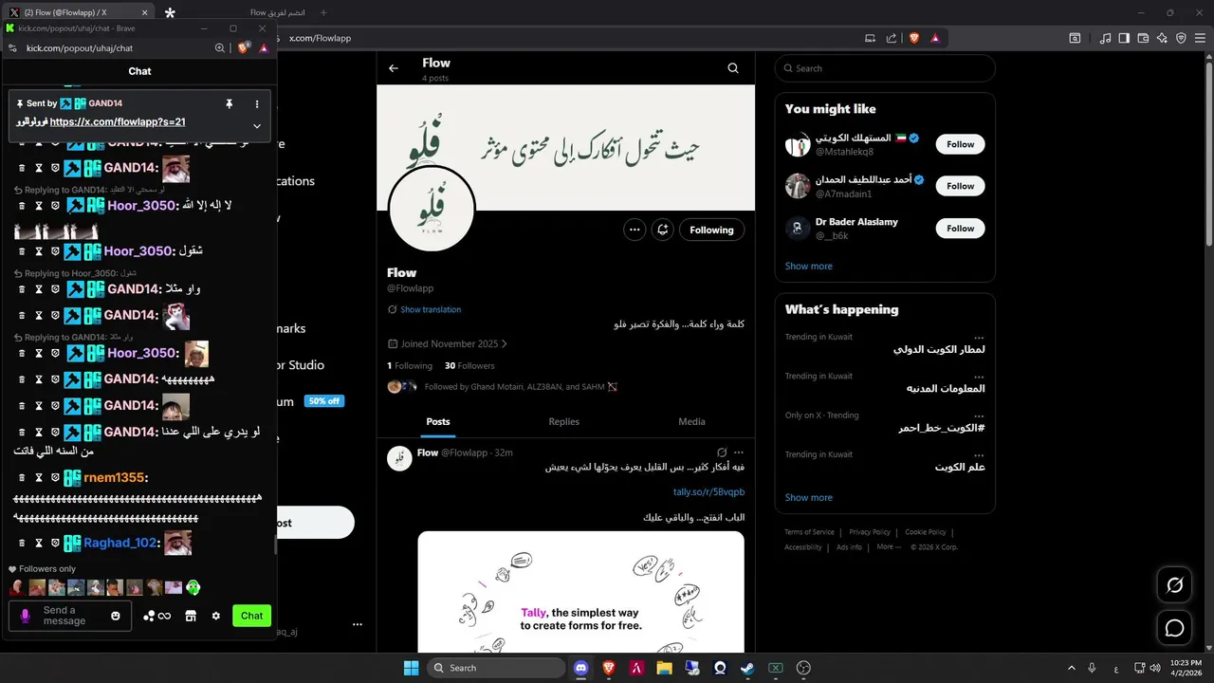Open search on Flow's profile header
Viewport: 1214px width, 683px height.
pyautogui.click(x=733, y=68)
